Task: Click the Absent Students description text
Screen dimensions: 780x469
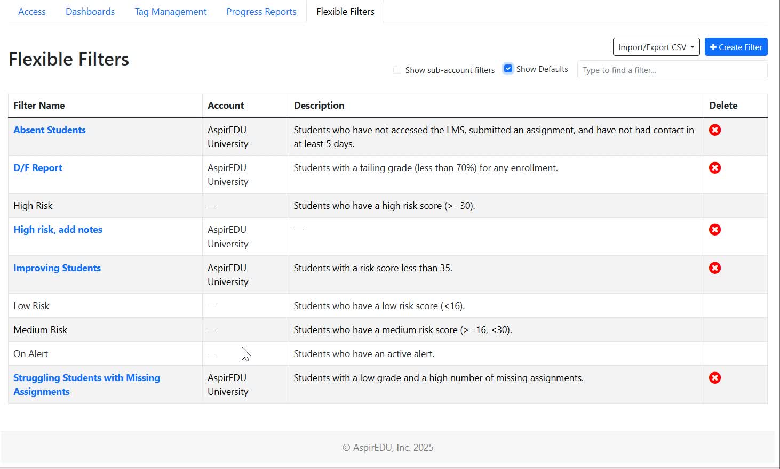Action: pyautogui.click(x=494, y=137)
